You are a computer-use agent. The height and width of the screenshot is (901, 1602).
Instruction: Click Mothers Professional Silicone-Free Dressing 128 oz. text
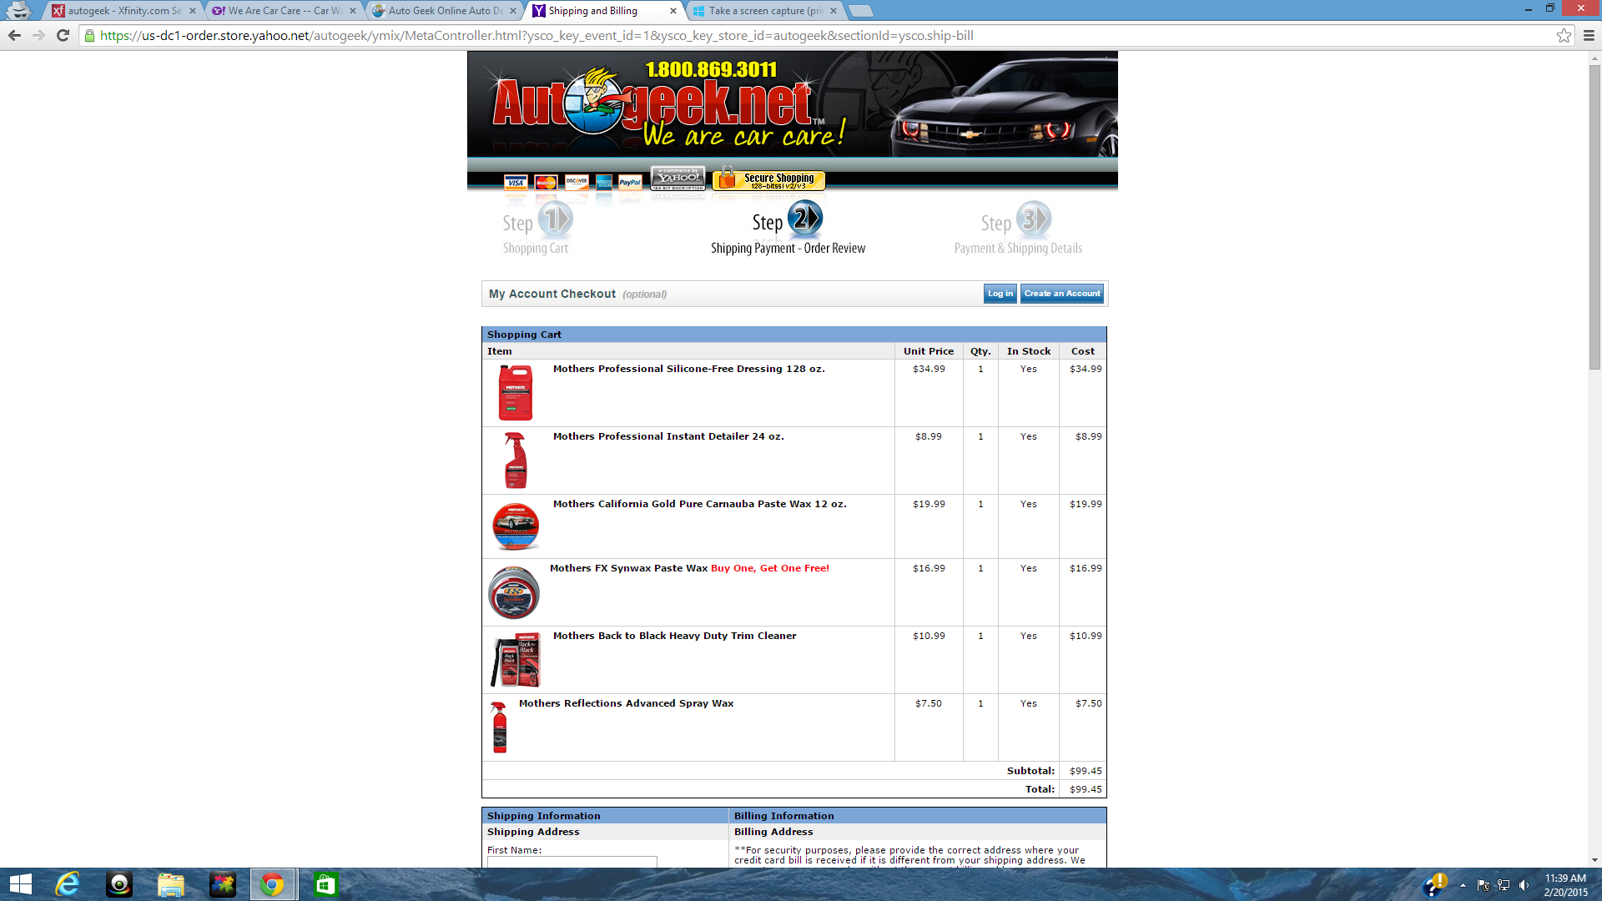[688, 369]
